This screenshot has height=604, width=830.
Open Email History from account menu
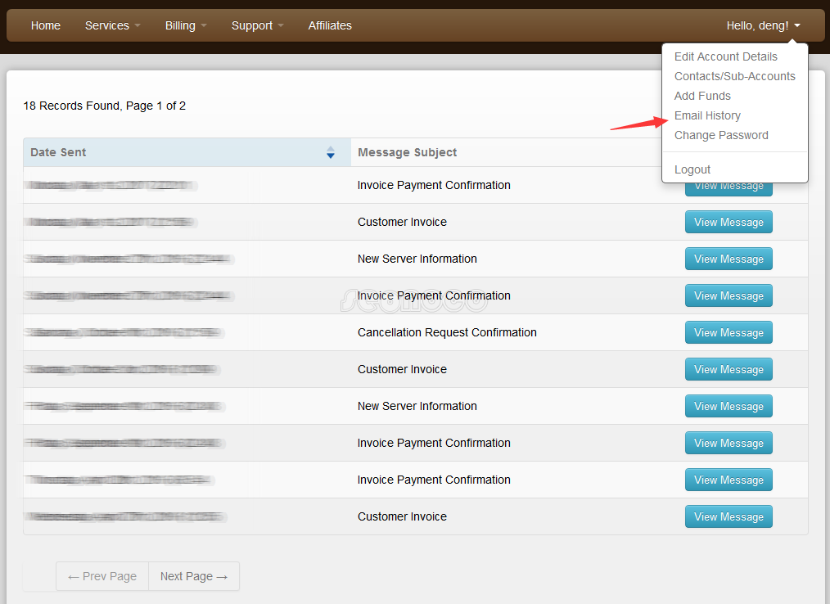pos(707,115)
